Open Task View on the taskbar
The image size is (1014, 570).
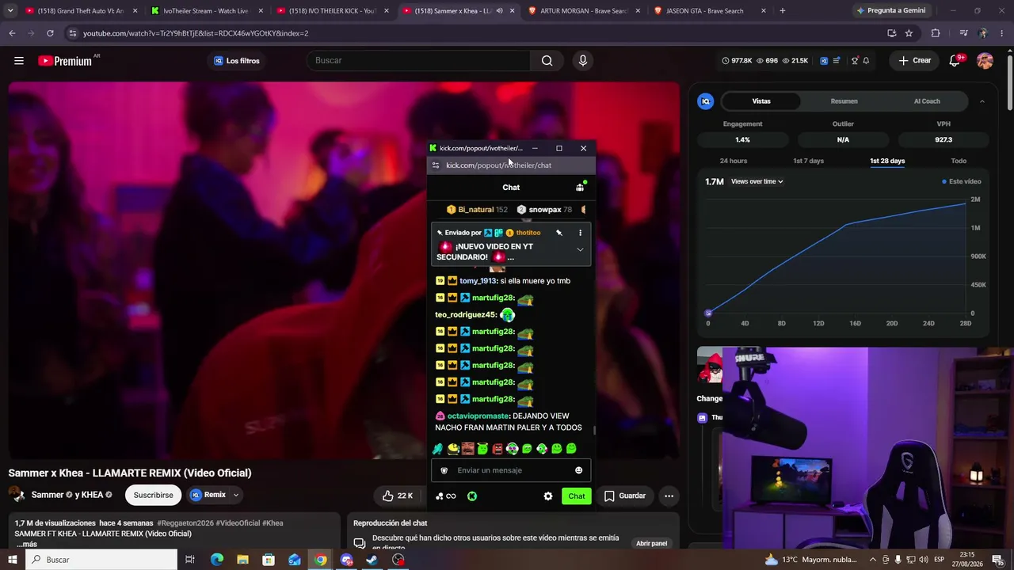[x=190, y=560]
